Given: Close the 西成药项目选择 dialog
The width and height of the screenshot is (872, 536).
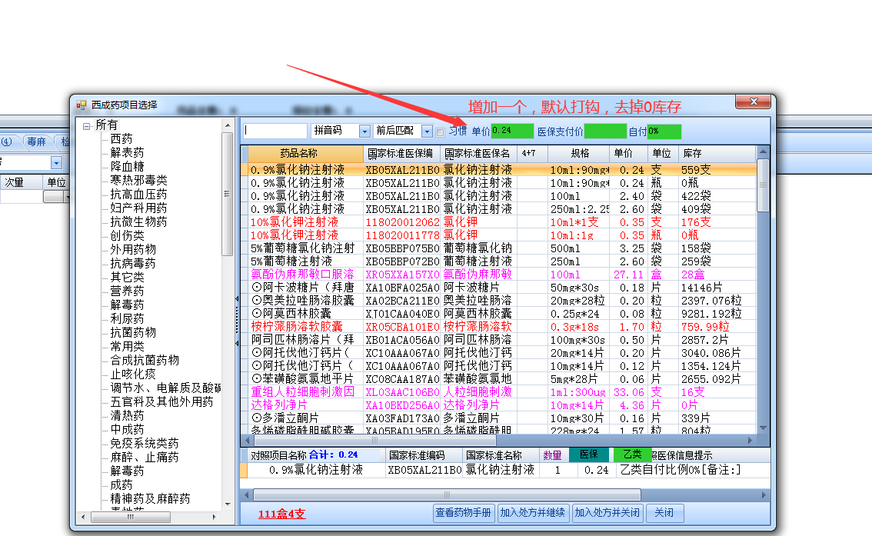Looking at the screenshot, I should click(754, 102).
